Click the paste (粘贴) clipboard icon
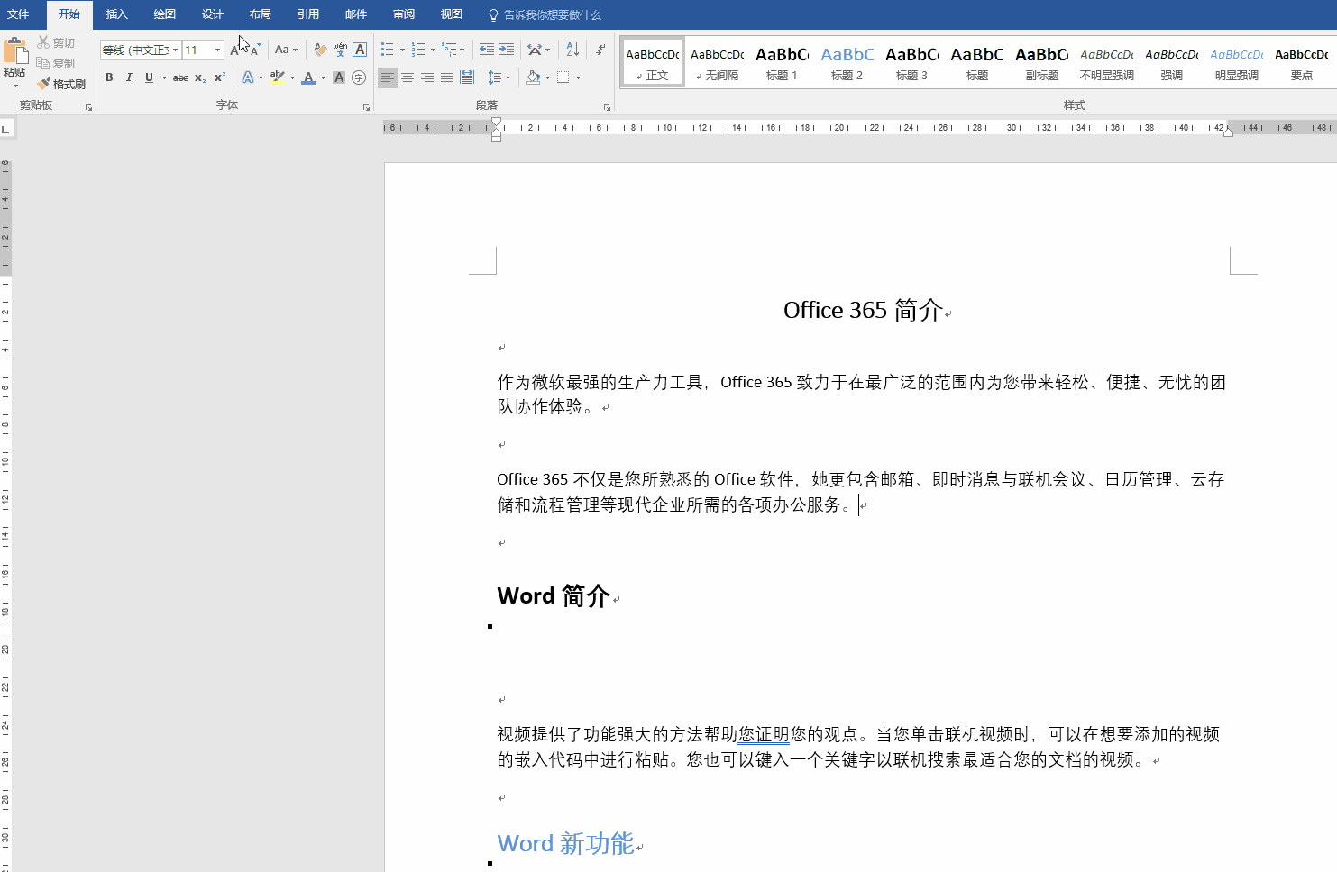The height and width of the screenshot is (872, 1337). (x=14, y=54)
